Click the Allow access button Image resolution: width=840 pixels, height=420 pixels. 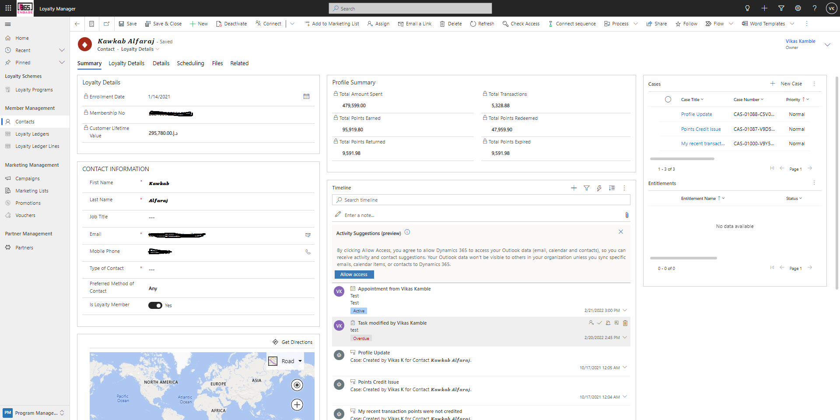(x=354, y=274)
